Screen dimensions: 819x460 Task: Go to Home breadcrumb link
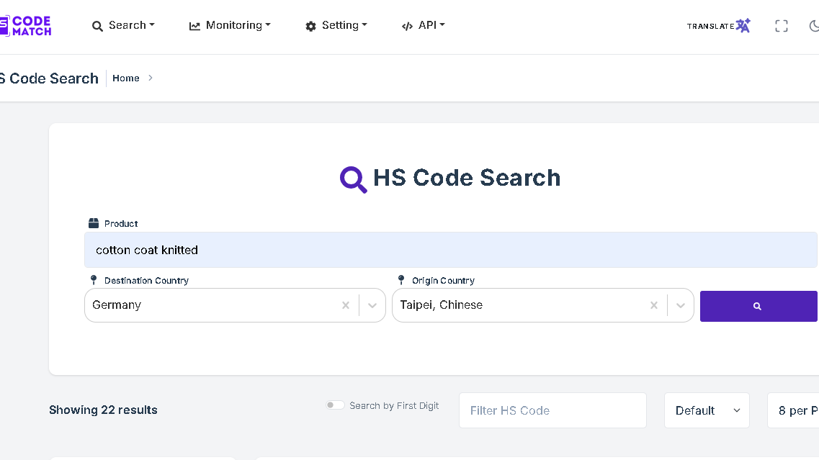(125, 78)
